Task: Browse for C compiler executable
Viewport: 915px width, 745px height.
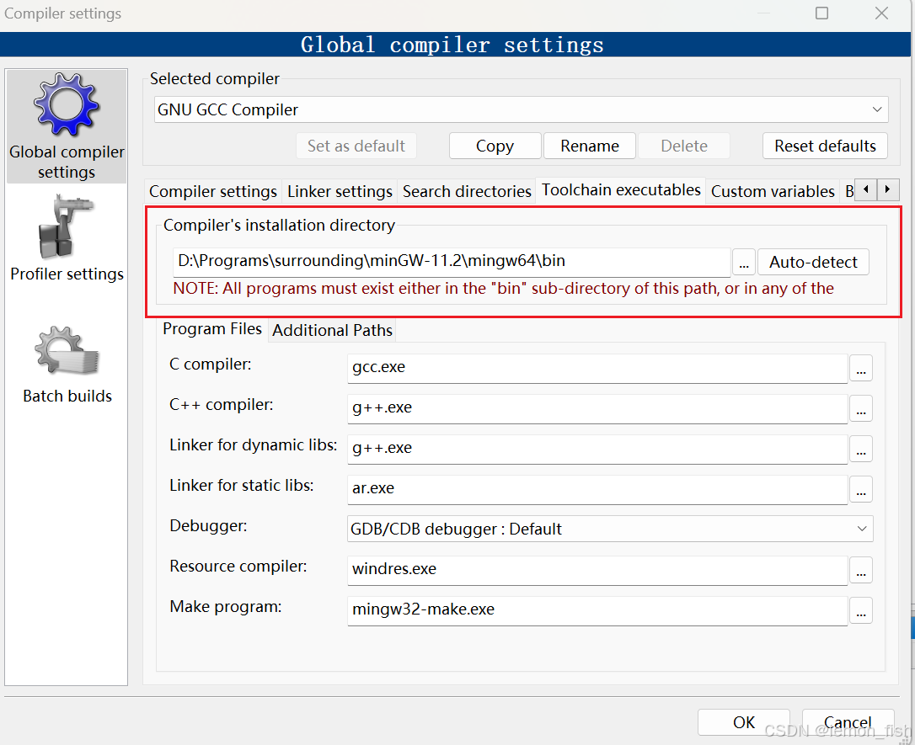Action: (x=861, y=368)
